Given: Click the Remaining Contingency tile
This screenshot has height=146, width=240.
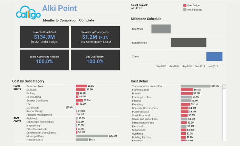Looking at the screenshot, I should [x=95, y=36].
